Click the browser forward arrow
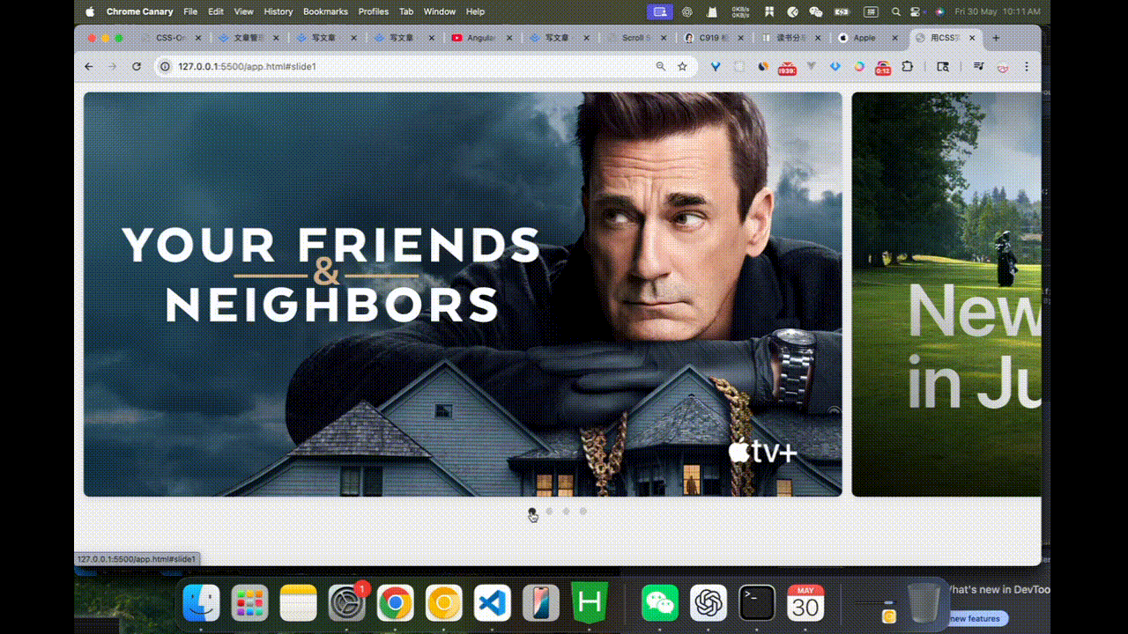Screen dimensions: 1128x634 112,66
